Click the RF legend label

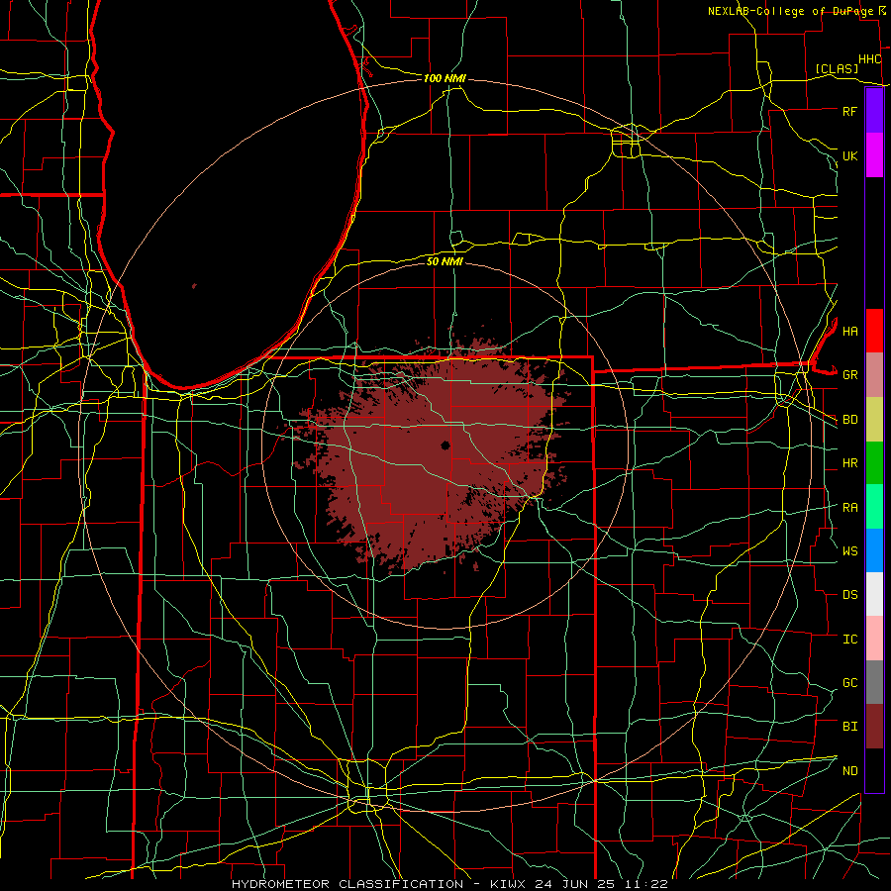point(849,111)
